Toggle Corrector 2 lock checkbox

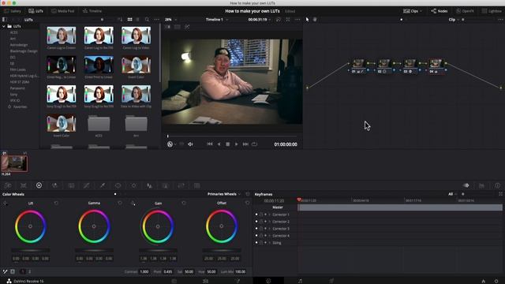(261, 222)
